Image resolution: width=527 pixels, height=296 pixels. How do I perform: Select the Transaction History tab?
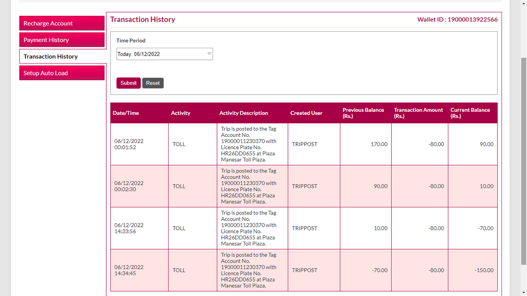pyautogui.click(x=62, y=57)
